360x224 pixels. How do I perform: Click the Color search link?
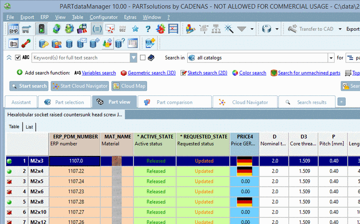coord(252,73)
